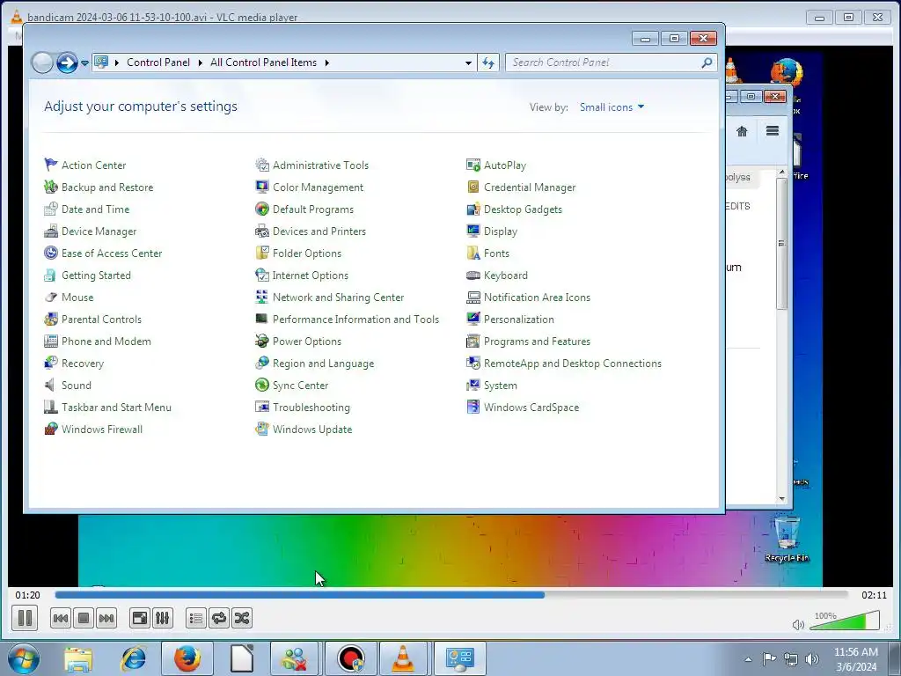
Task: Open the Sound speaker icon
Action: pyautogui.click(x=50, y=386)
